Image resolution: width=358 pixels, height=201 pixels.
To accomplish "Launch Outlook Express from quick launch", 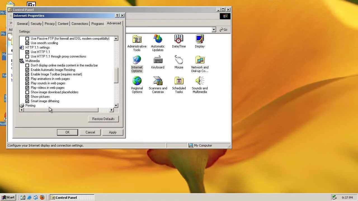I will pos(36,197).
